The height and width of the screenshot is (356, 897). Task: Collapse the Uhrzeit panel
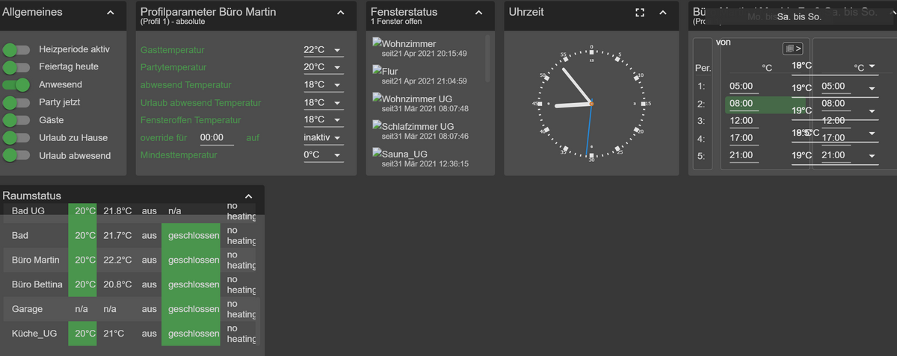662,13
